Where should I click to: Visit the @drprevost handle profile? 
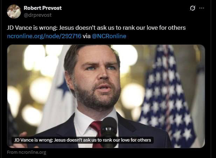(37, 15)
